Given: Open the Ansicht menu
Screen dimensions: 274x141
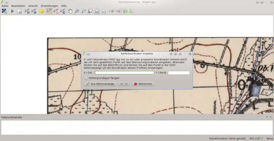Looking at the screenshot, I should [x=33, y=6].
